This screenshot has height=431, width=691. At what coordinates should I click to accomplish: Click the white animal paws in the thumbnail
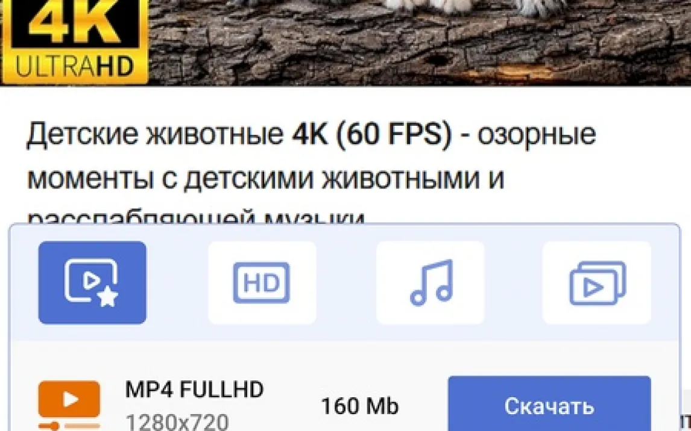[x=474, y=6]
